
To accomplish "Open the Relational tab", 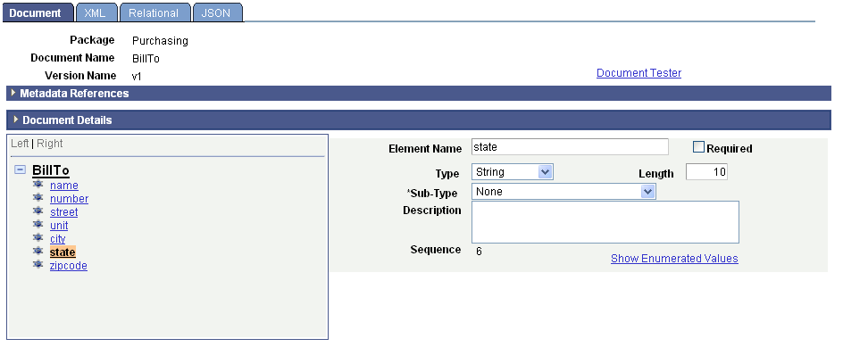I will pos(154,12).
